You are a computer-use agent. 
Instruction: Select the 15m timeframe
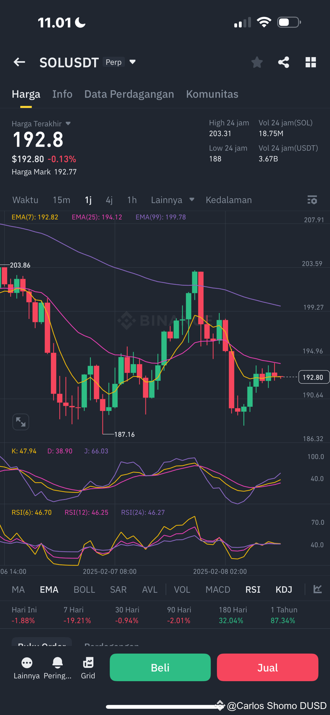61,200
